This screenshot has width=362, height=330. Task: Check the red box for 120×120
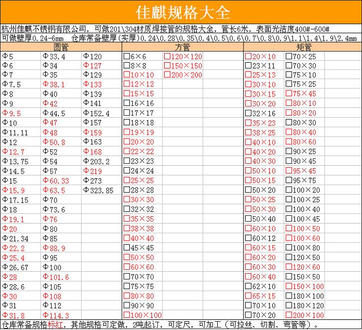(x=167, y=57)
